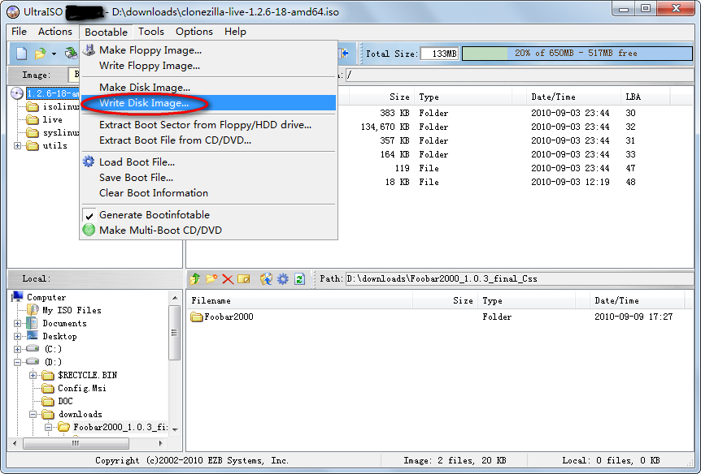Click the Local tree horizontal scrollbar right arrow
701x474 pixels.
point(161,443)
